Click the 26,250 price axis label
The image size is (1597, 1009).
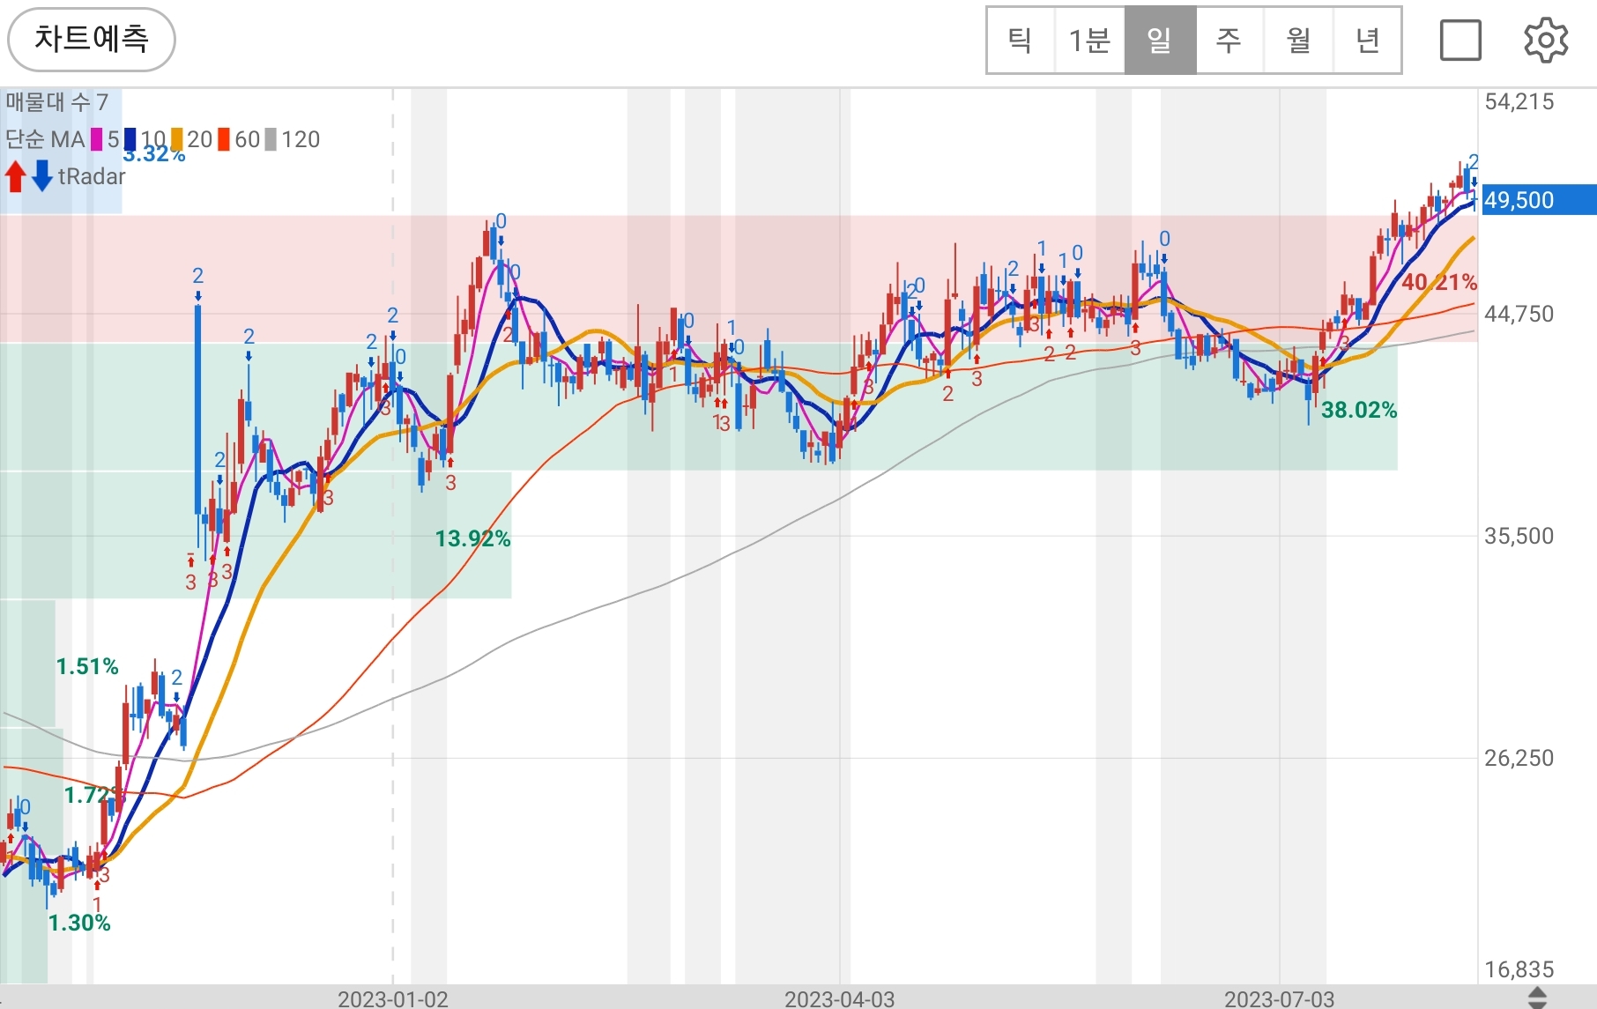point(1519,759)
